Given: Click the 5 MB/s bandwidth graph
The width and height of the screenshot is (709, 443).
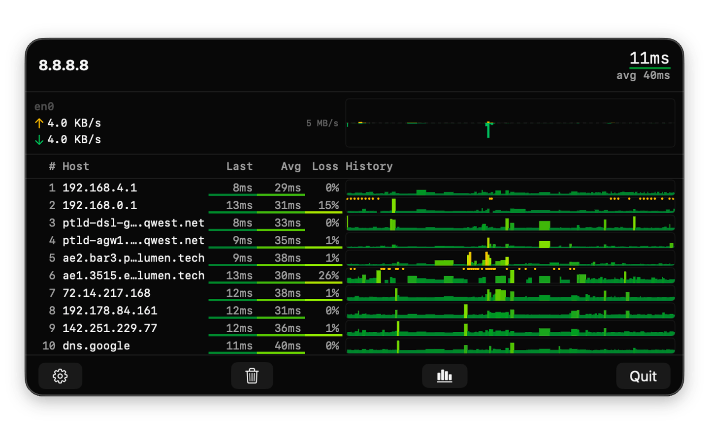Looking at the screenshot, I should pyautogui.click(x=511, y=123).
